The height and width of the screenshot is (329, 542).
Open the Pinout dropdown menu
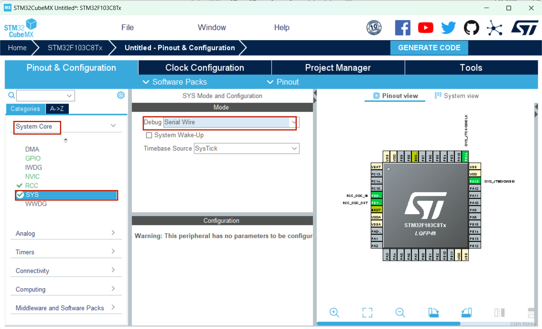pyautogui.click(x=283, y=82)
